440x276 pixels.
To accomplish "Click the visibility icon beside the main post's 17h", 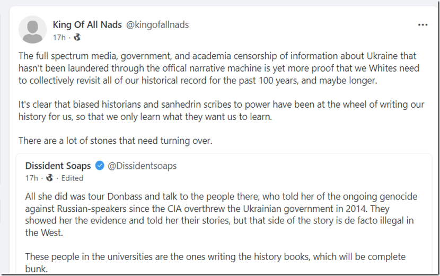I will pyautogui.click(x=77, y=37).
